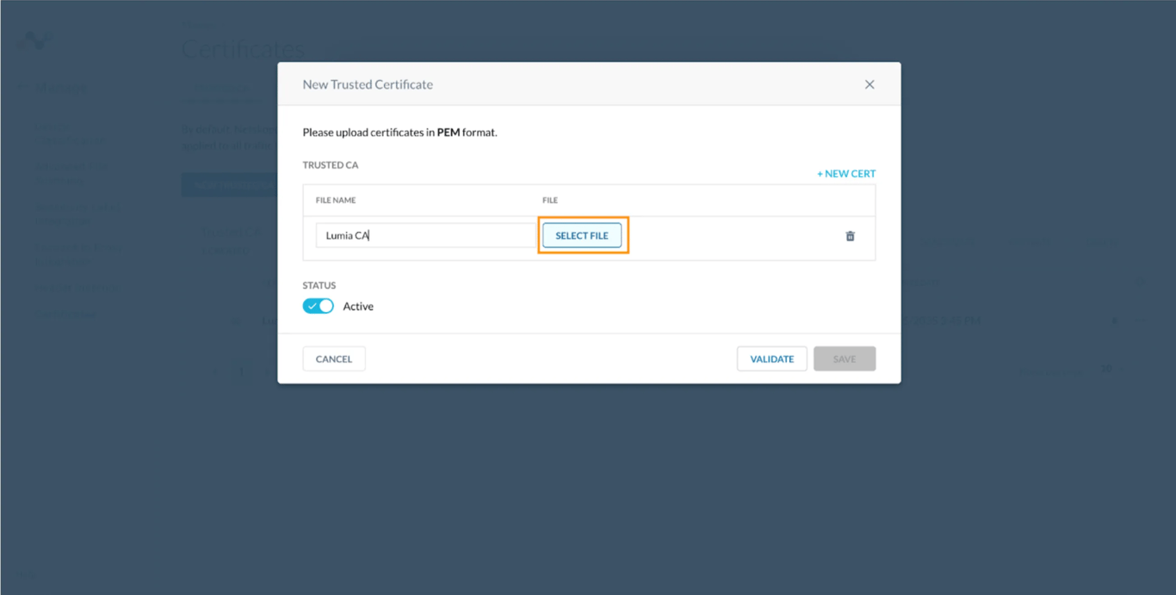This screenshot has height=595, width=1176.
Task: Click the logo in top-left corner
Action: coord(35,40)
